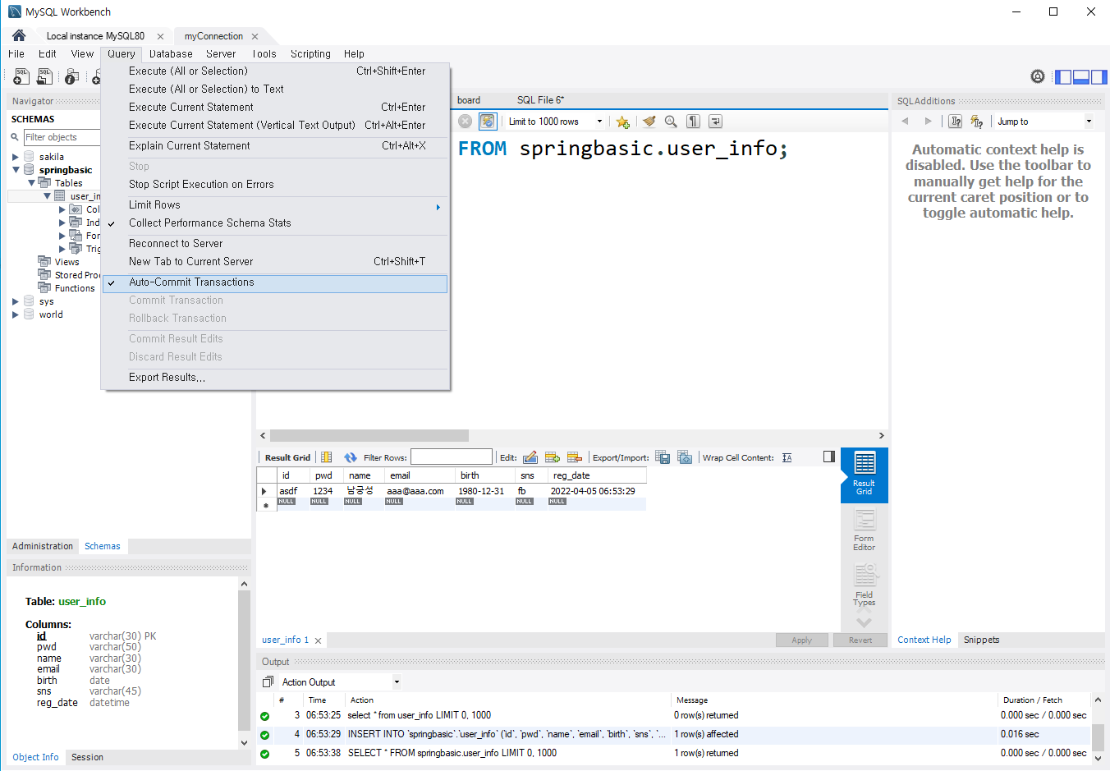Image resolution: width=1110 pixels, height=771 pixels.
Task: Expand the sakila schema
Action: 16,157
